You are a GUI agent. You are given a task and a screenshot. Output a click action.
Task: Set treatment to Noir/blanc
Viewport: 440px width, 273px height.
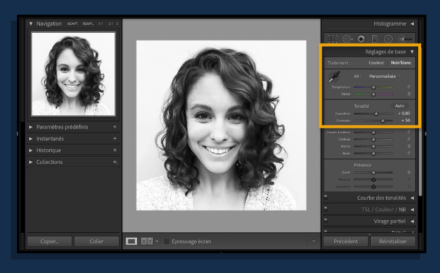click(x=401, y=63)
